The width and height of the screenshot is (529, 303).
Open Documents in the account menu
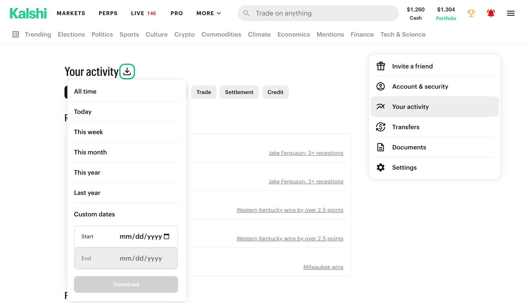435,147
